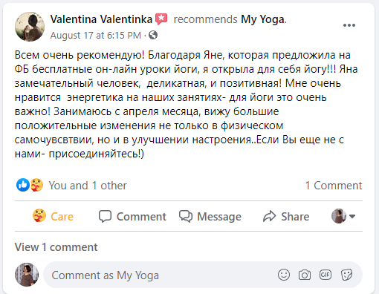Click the Share action button
379x294 pixels.
tap(286, 216)
